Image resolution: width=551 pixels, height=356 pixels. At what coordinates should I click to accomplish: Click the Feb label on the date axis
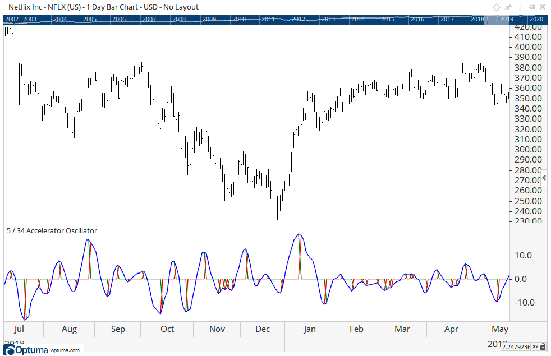[x=356, y=329]
